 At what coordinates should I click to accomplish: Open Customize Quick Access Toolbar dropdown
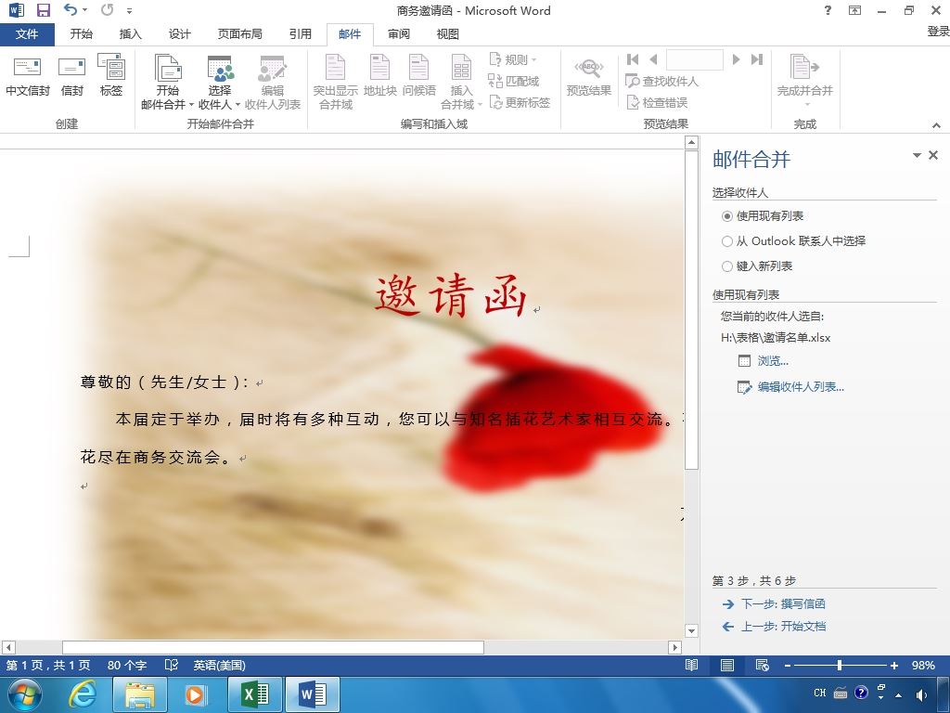pyautogui.click(x=129, y=11)
